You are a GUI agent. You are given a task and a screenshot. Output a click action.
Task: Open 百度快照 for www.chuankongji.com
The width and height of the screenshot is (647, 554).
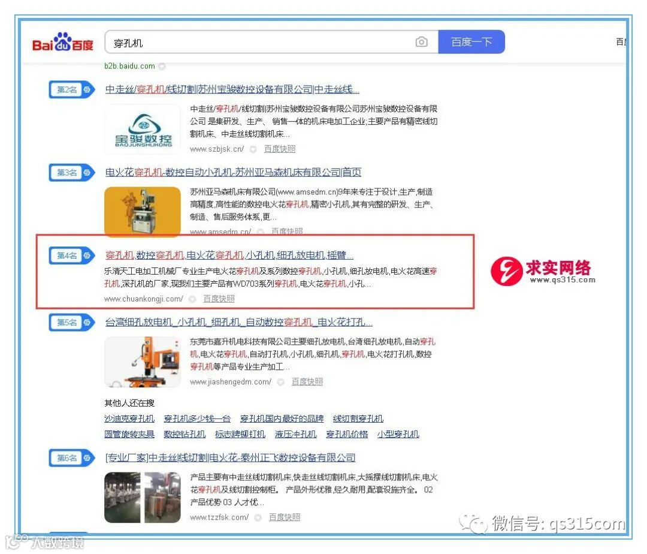219,299
